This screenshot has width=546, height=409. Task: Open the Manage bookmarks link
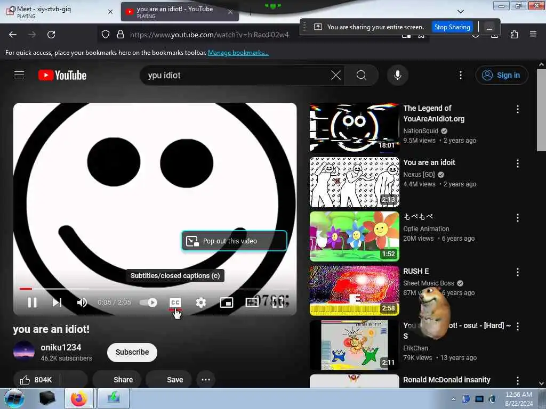click(x=238, y=53)
